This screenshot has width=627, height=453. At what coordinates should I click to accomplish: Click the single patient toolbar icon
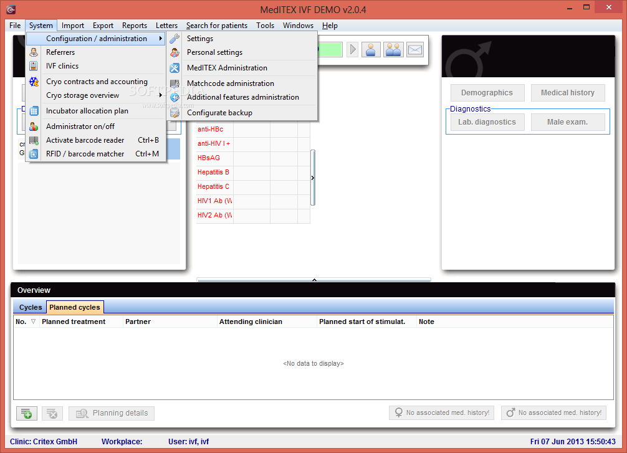coord(371,50)
